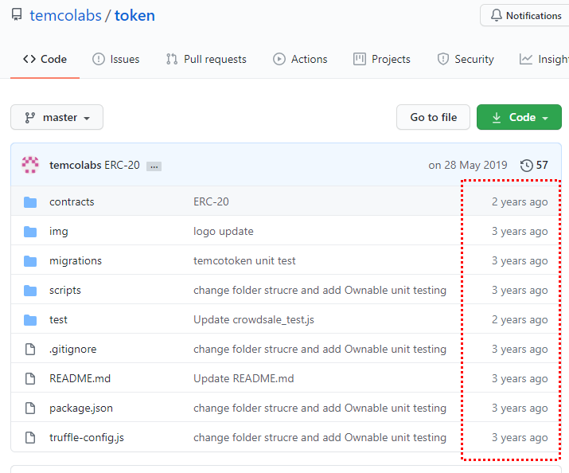Click the Issues tab circle icon
Image resolution: width=569 pixels, height=473 pixels.
[99, 59]
